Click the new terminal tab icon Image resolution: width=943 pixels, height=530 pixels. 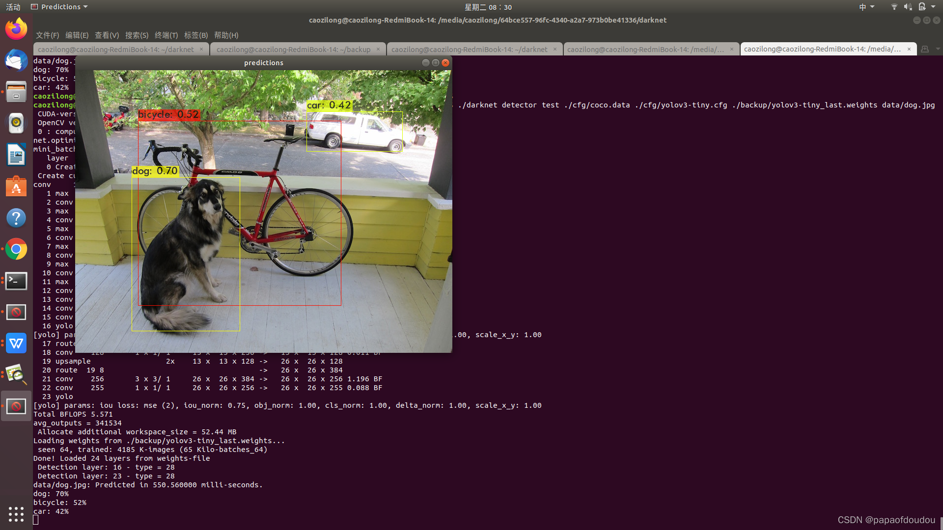point(925,49)
